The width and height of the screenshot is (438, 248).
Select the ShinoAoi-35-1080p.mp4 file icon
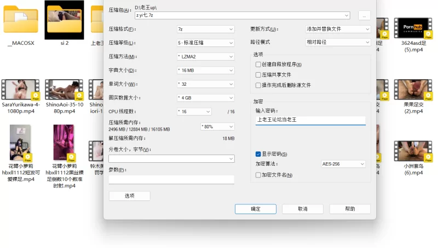click(x=64, y=89)
